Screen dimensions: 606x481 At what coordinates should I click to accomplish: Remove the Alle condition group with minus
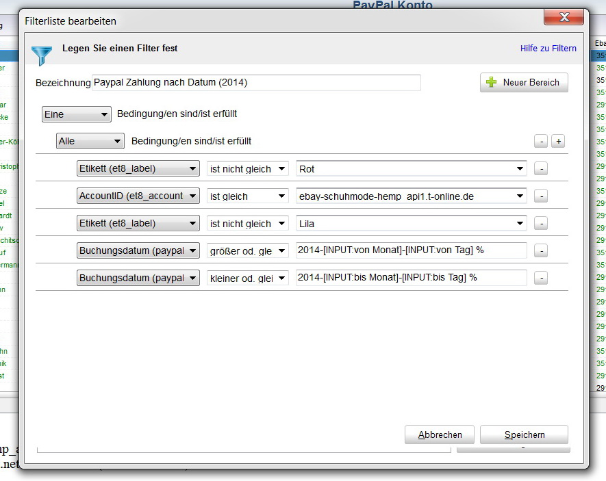tap(541, 141)
